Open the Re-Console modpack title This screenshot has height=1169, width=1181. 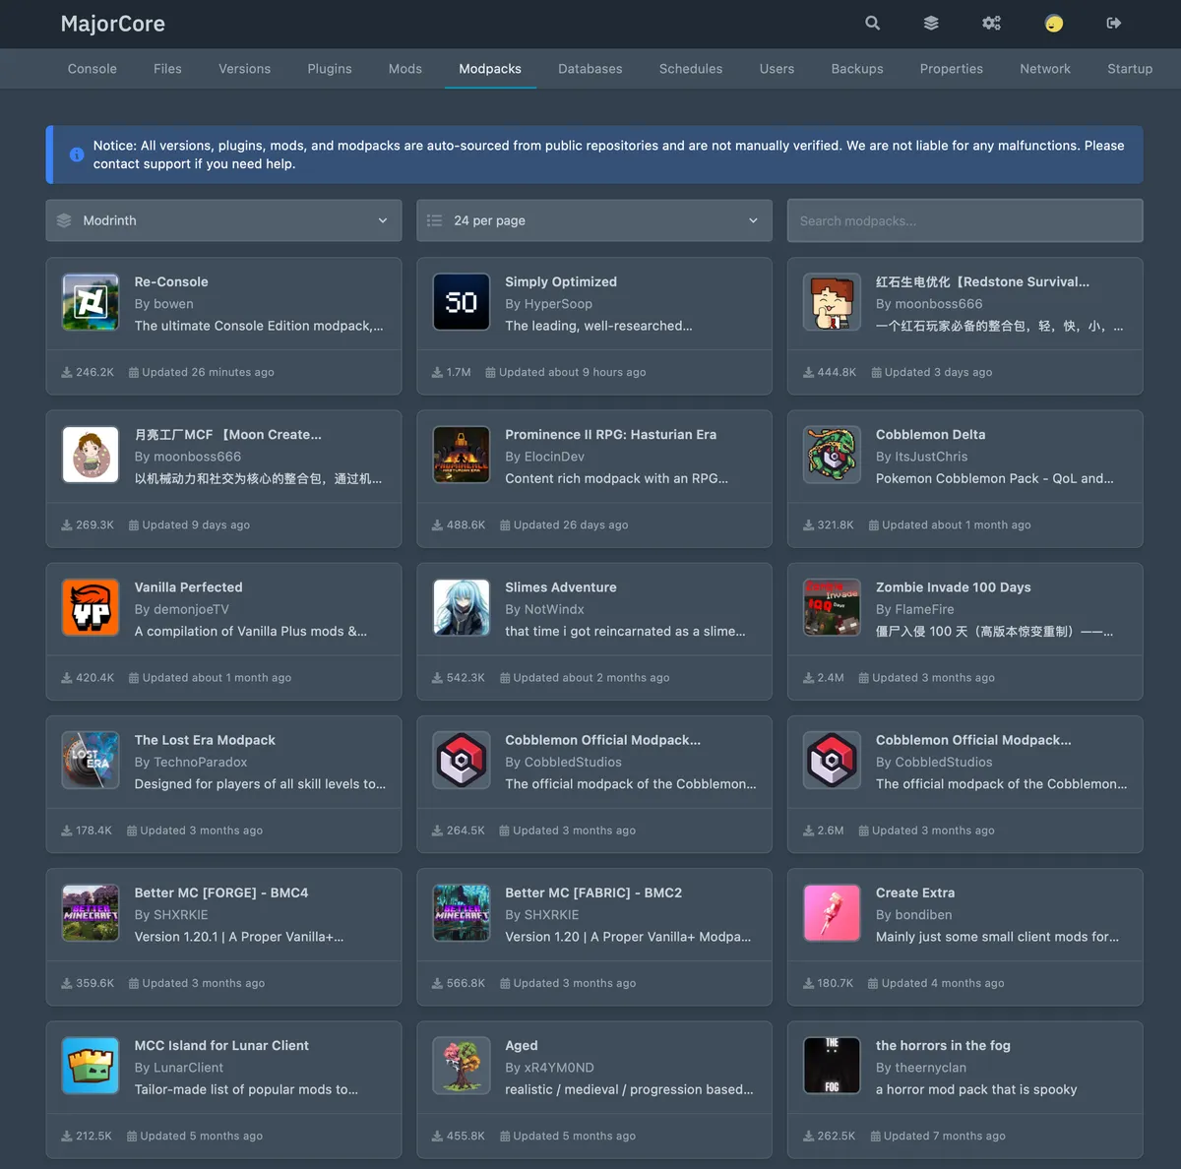point(171,281)
